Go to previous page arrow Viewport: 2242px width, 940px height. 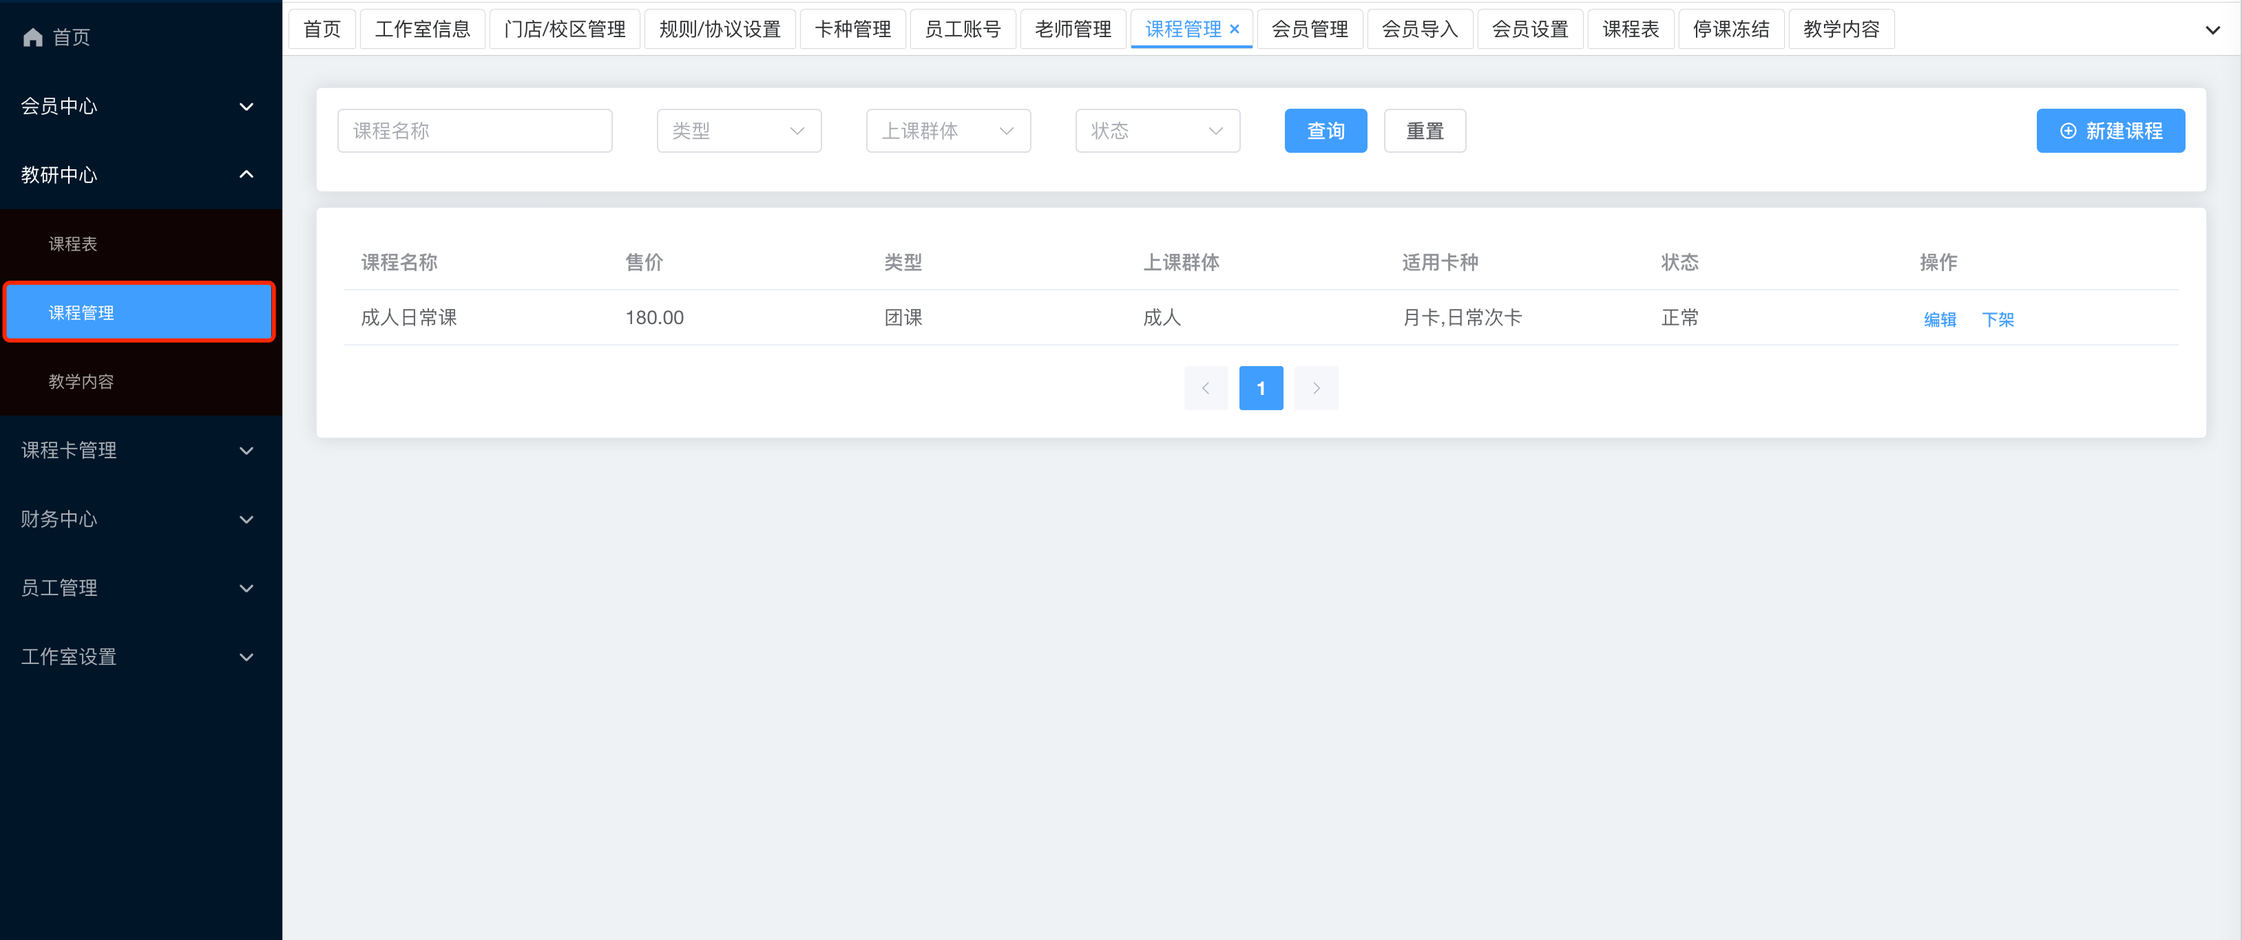pyautogui.click(x=1206, y=389)
